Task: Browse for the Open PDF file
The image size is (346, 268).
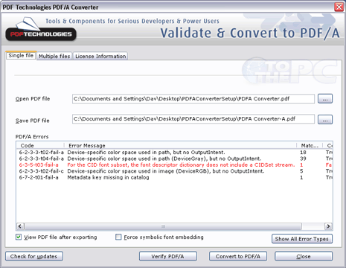Action: 325,99
